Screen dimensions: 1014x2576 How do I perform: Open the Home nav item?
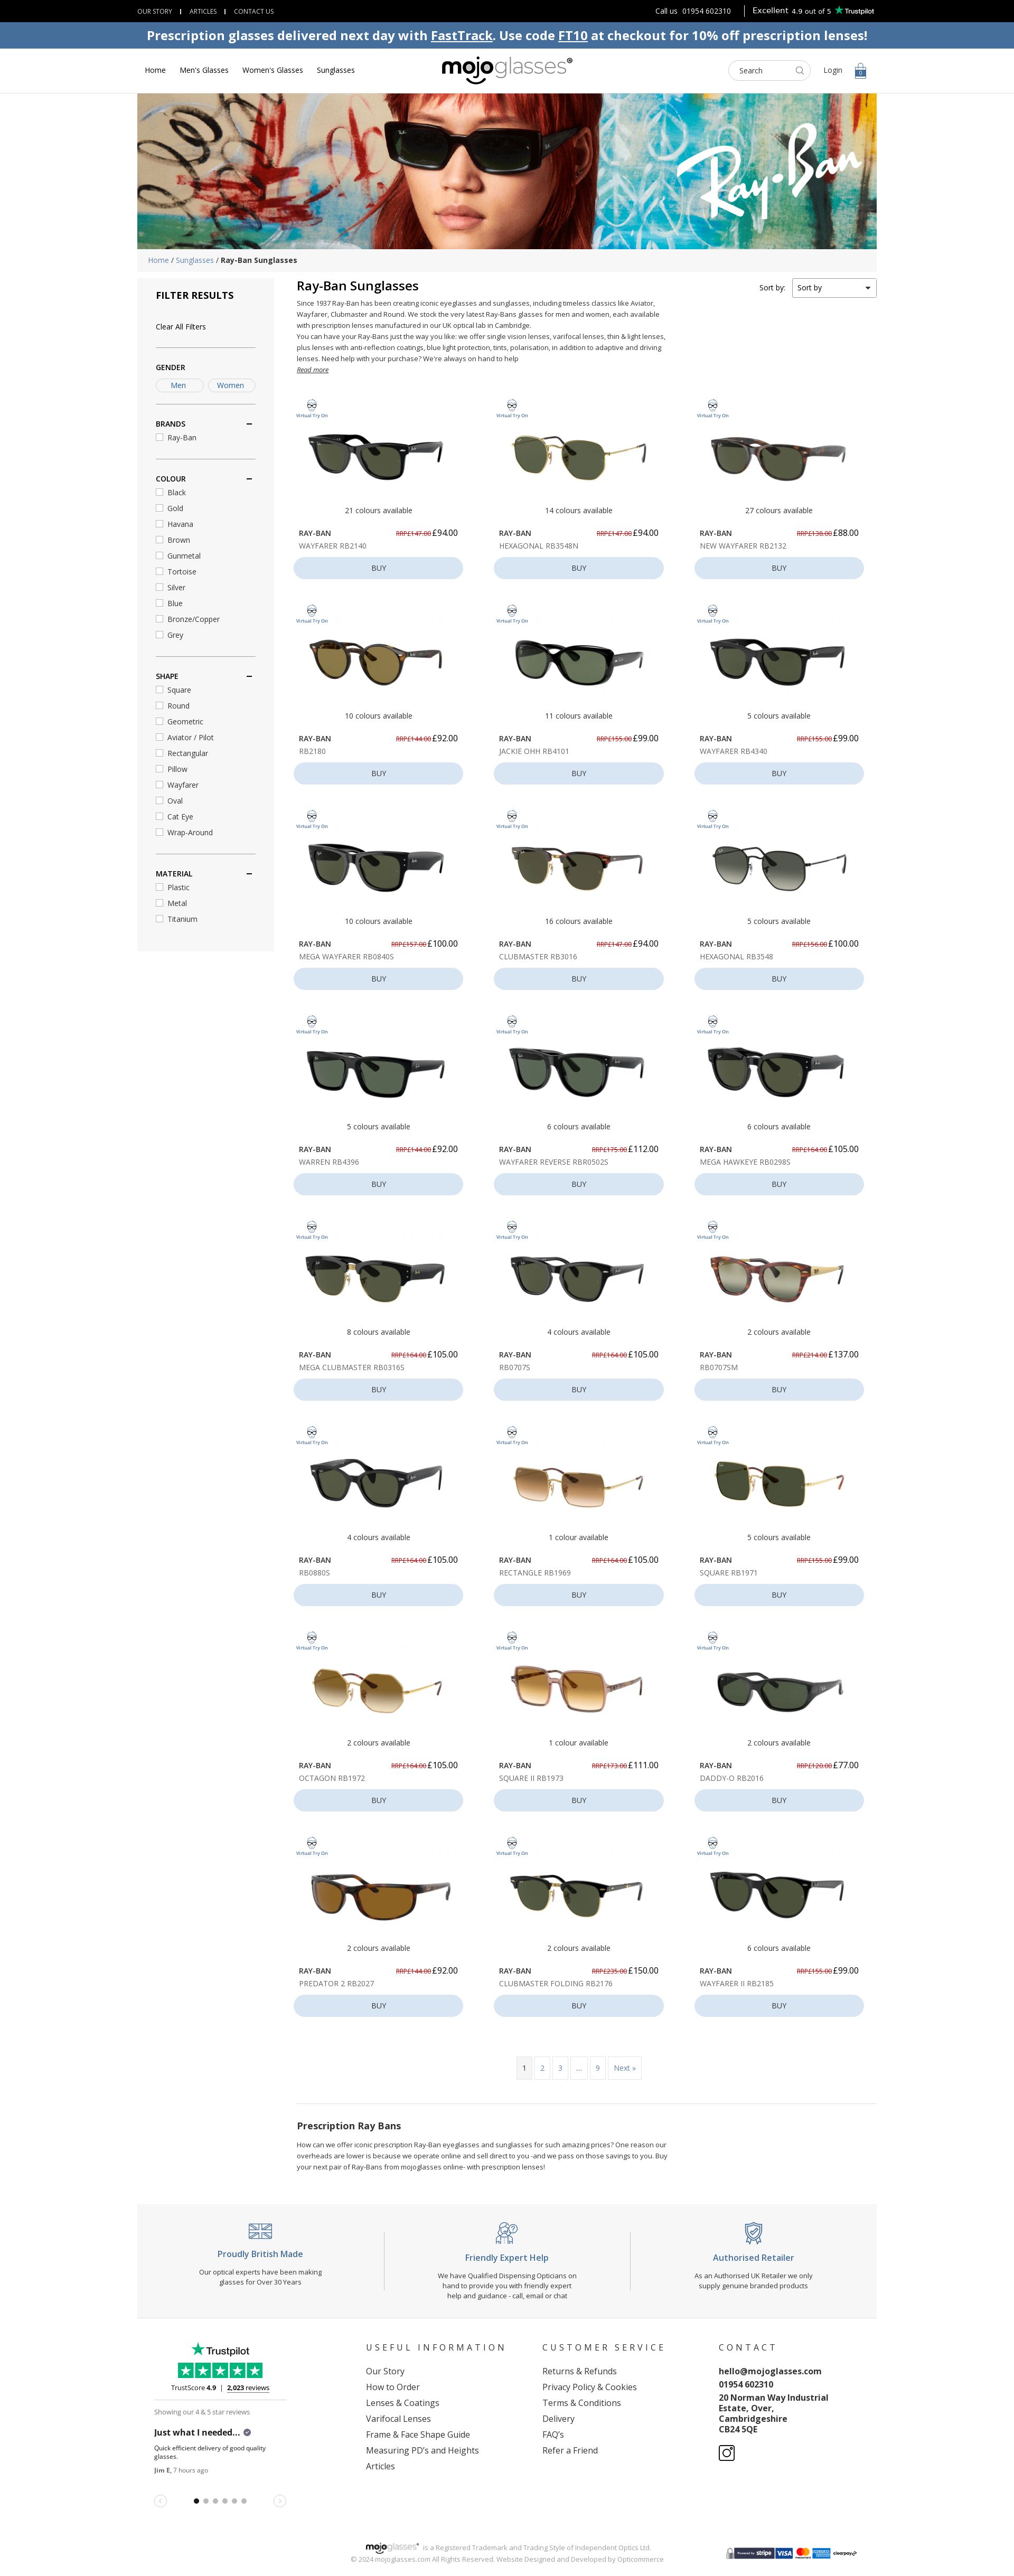[155, 70]
